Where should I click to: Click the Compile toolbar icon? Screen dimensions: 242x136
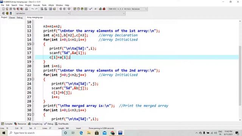tap(75, 9)
